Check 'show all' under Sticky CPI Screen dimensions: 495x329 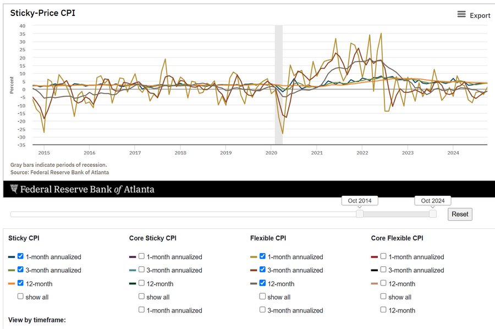(20, 297)
